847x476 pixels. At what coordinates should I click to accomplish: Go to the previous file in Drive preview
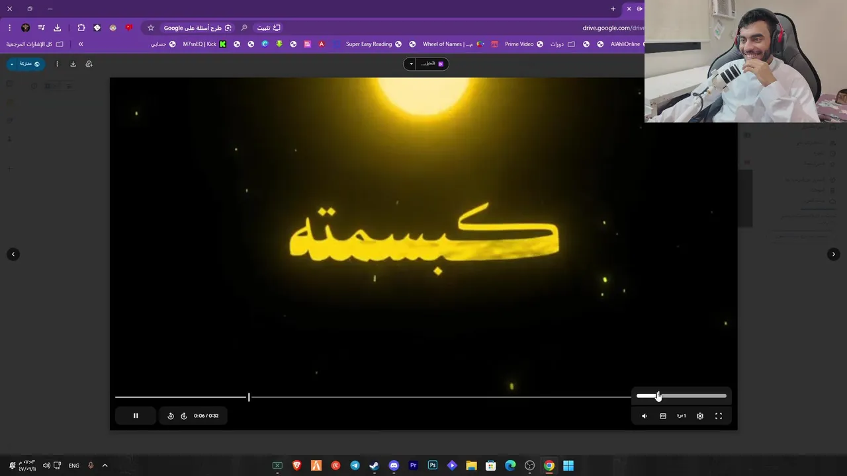13,254
